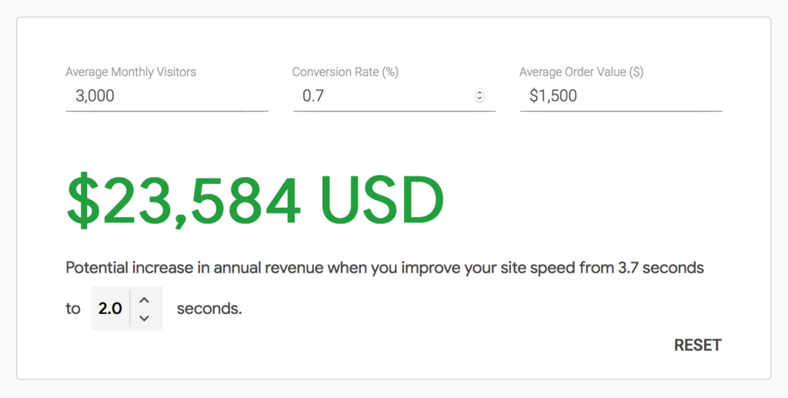The image size is (788, 398).
Task: Click the '3.7 seconds' current speed text
Action: tap(660, 268)
